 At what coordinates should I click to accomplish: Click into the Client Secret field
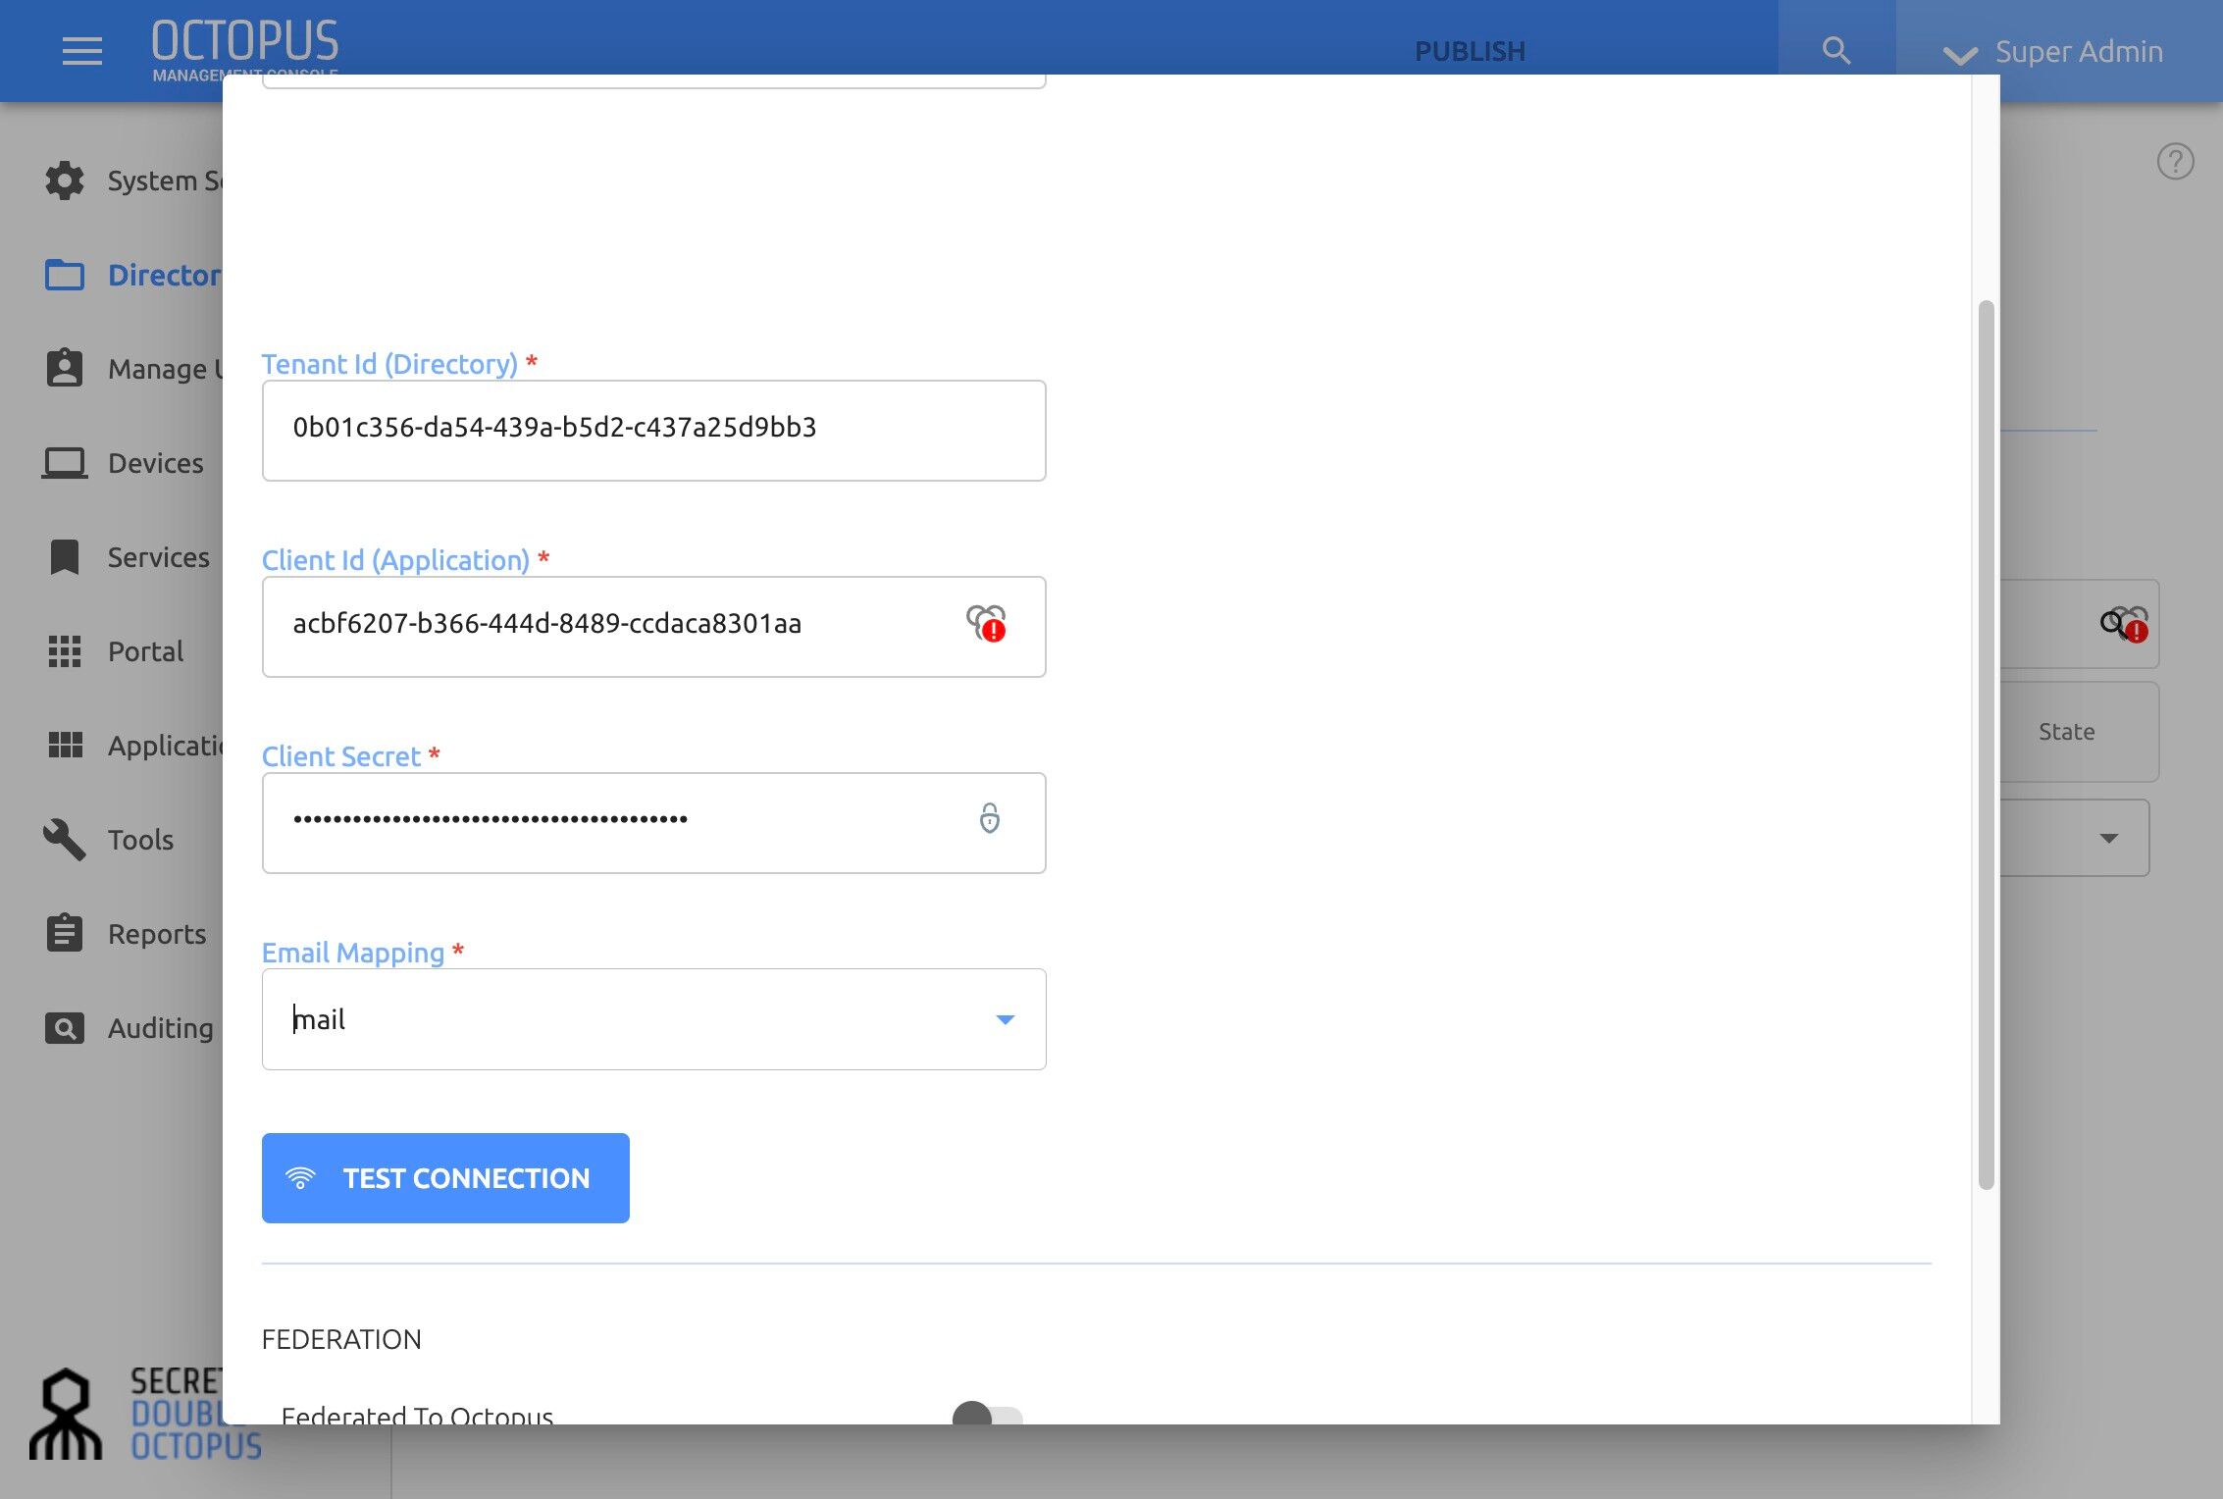point(653,823)
